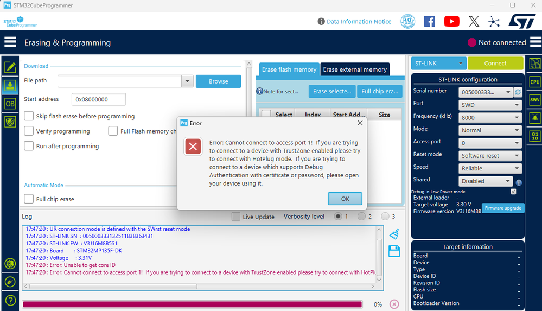Viewport: 542px width, 311px height.
Task: Click the Browse button
Action: point(218,81)
